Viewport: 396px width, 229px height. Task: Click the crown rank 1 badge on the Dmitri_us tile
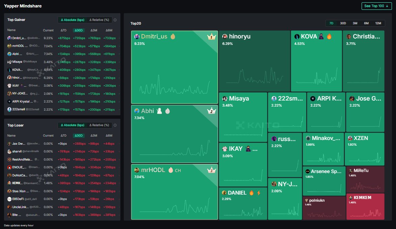point(211,37)
